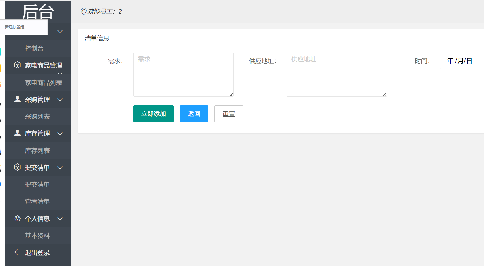Click the 库存管理 person icon

(17, 133)
